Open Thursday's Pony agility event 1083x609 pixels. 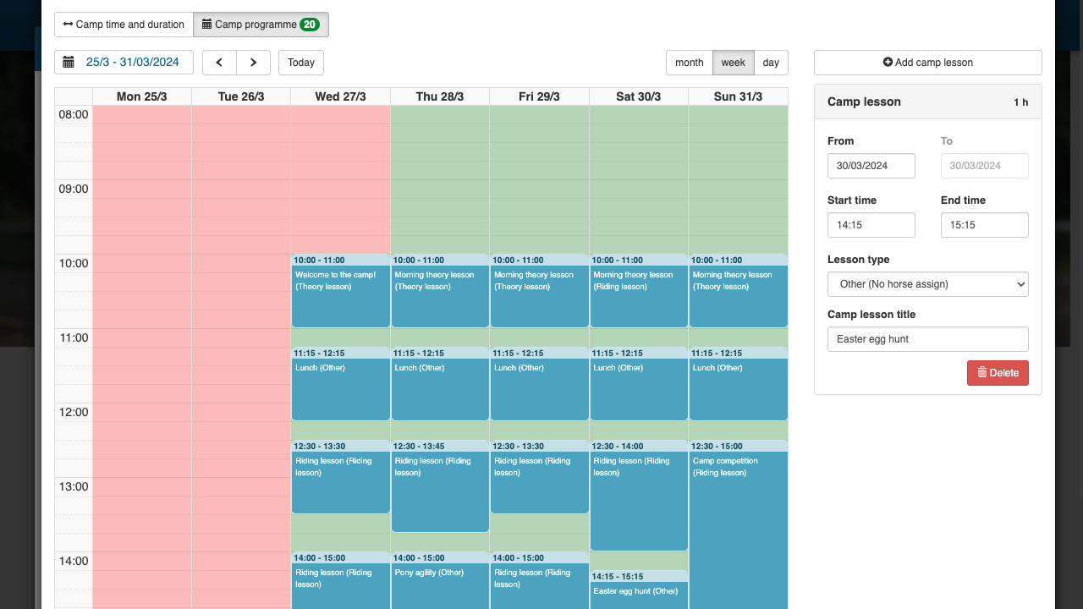(440, 584)
